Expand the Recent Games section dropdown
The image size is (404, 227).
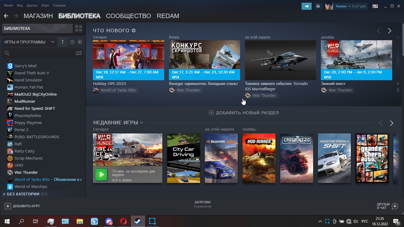coord(141,123)
